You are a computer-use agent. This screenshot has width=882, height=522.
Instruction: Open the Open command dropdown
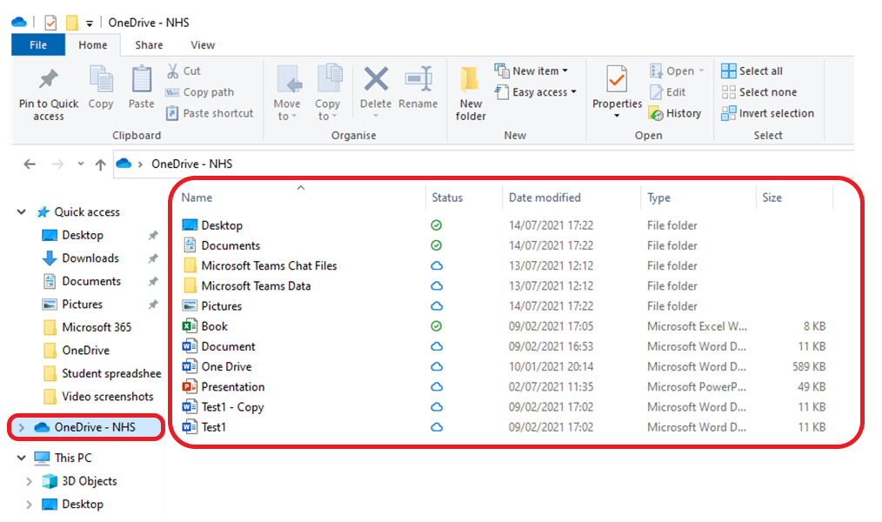tap(701, 70)
